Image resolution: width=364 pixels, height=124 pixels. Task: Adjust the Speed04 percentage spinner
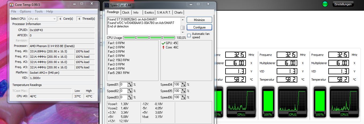pos(183,84)
